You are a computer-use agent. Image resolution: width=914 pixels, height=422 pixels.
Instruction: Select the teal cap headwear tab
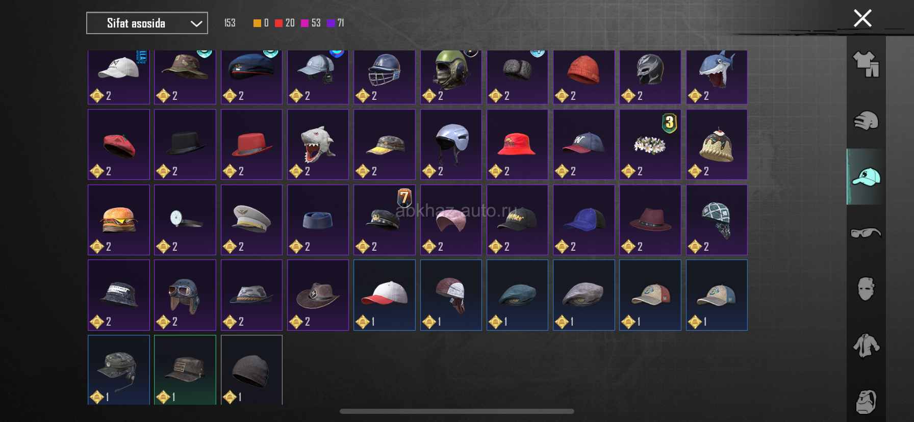(866, 177)
